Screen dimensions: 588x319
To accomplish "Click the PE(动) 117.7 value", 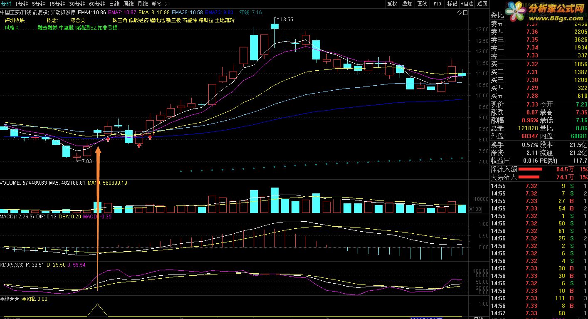I will click(x=580, y=161).
